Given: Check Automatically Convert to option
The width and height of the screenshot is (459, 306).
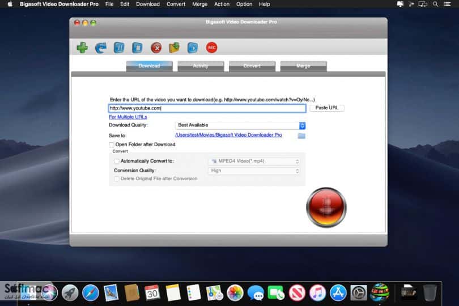Looking at the screenshot, I should point(117,161).
